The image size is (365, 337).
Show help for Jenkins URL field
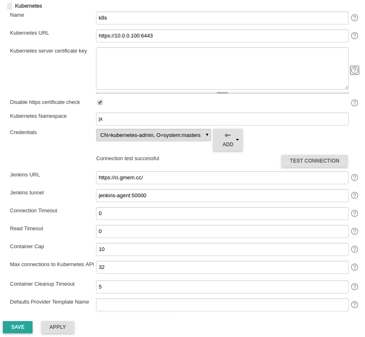click(354, 178)
